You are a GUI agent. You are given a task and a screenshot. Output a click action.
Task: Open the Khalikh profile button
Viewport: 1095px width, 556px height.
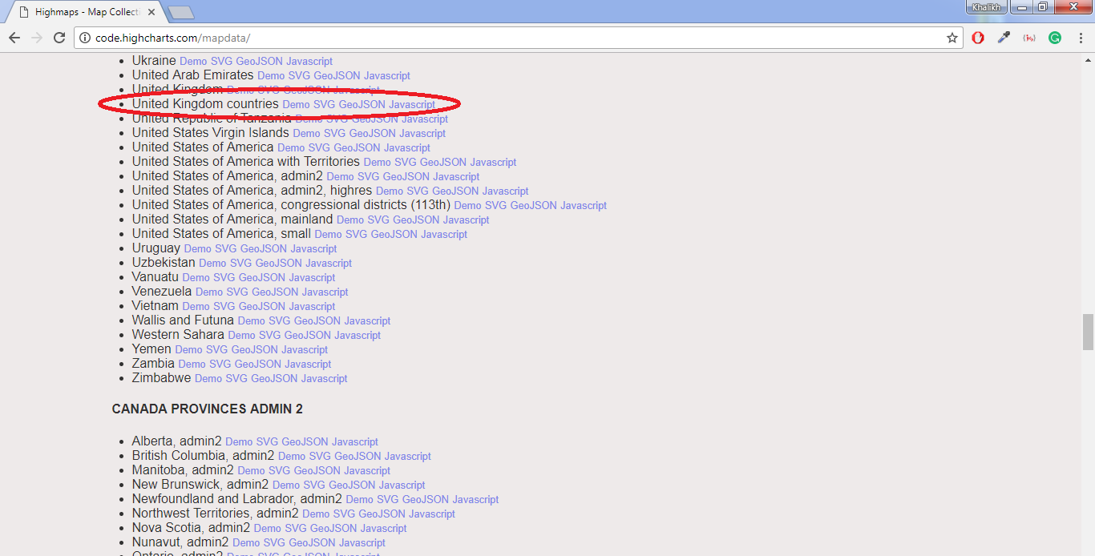(985, 7)
